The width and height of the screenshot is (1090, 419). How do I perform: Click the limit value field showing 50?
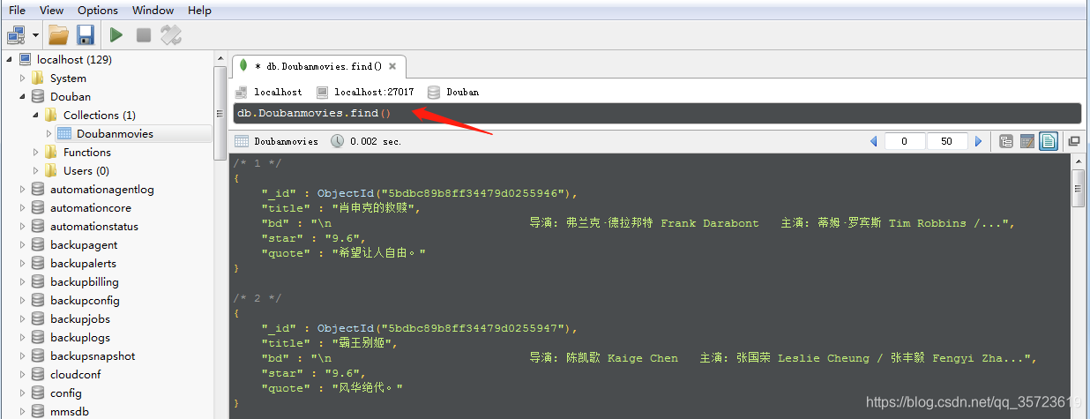(x=947, y=141)
